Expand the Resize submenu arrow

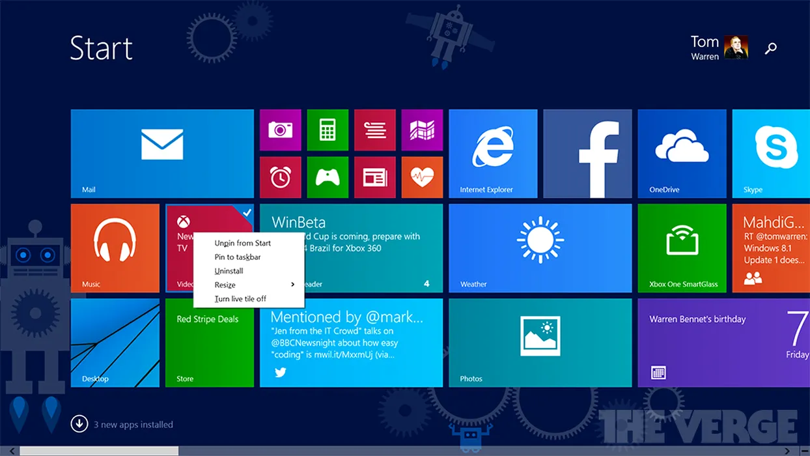(292, 285)
